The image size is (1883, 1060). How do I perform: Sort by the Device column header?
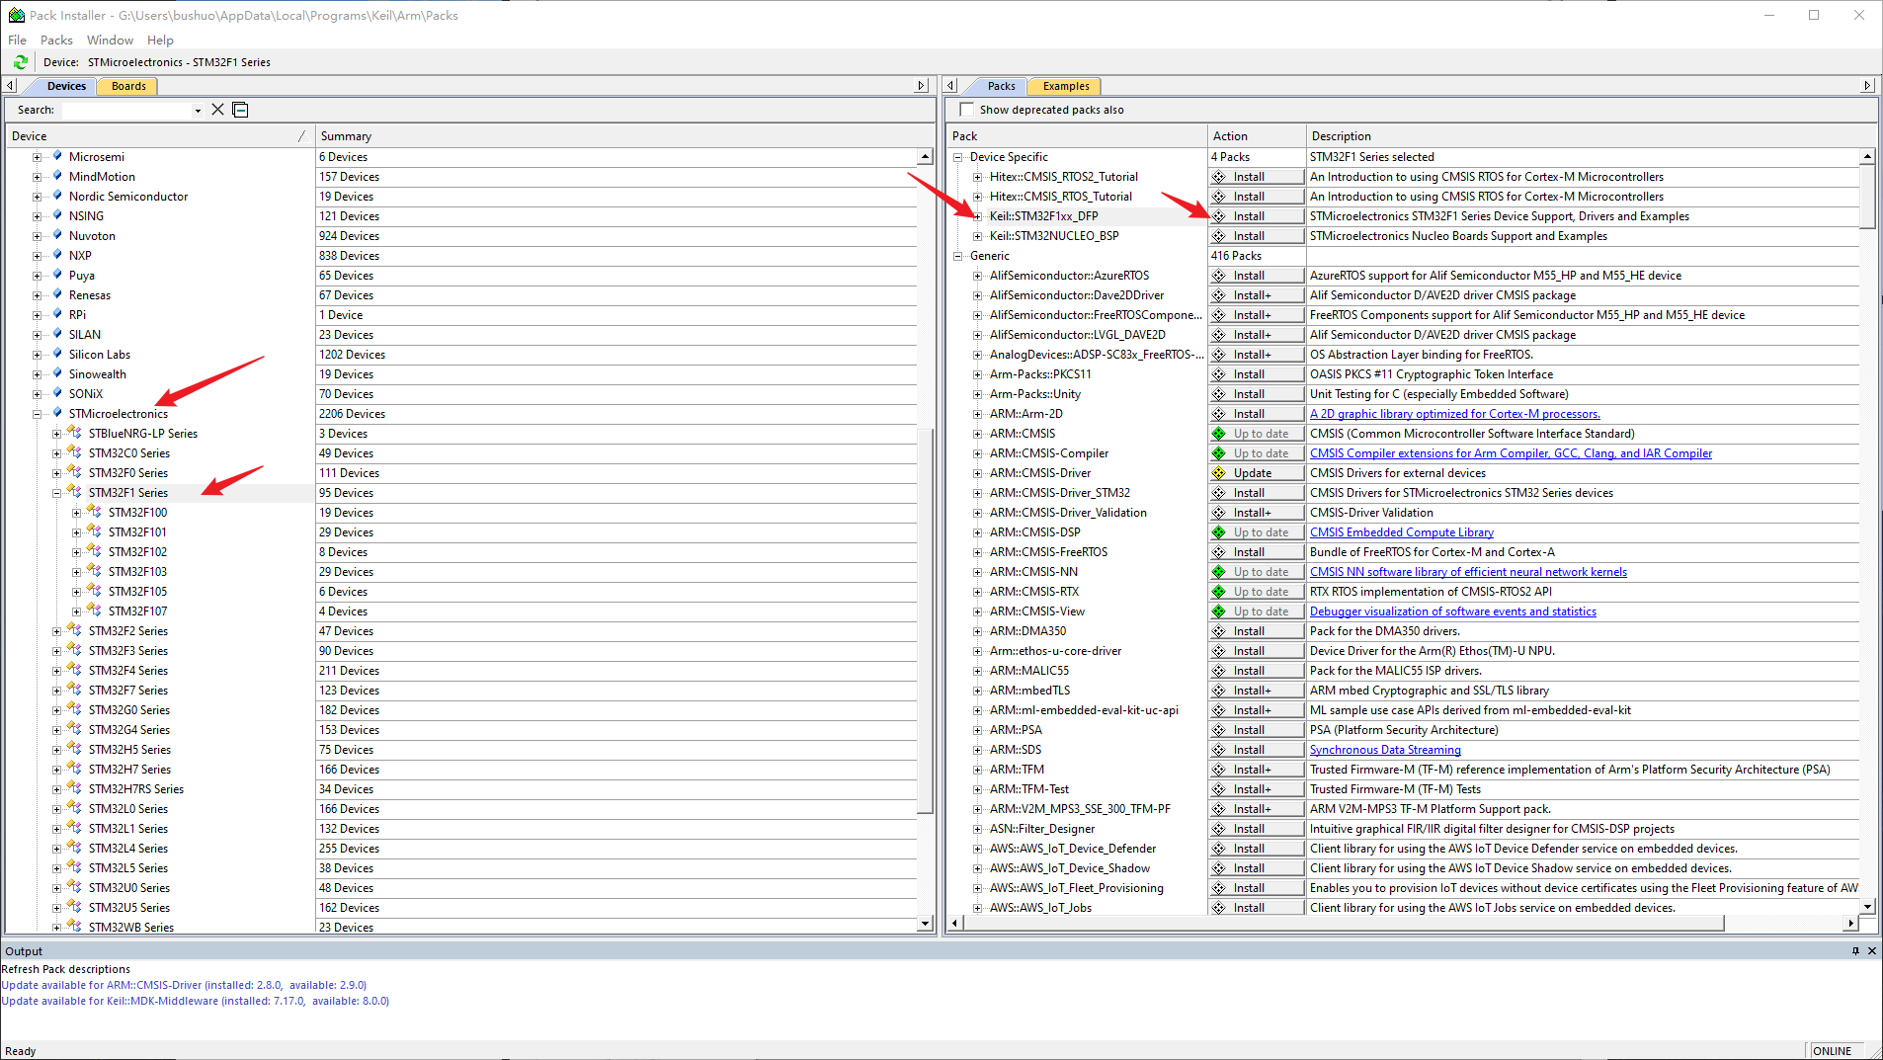[160, 136]
